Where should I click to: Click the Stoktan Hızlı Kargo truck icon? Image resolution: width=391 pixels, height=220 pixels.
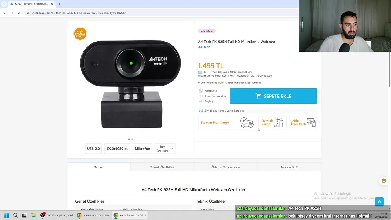(x=247, y=123)
